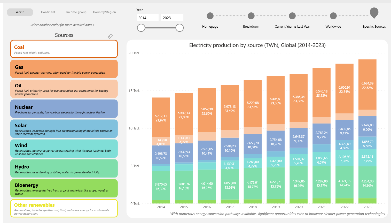This screenshot has height=223, width=391.
Task: Click the Homepage navigation circle
Action: pyautogui.click(x=210, y=16)
